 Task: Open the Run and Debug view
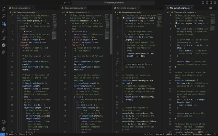pyautogui.click(x=4, y=31)
